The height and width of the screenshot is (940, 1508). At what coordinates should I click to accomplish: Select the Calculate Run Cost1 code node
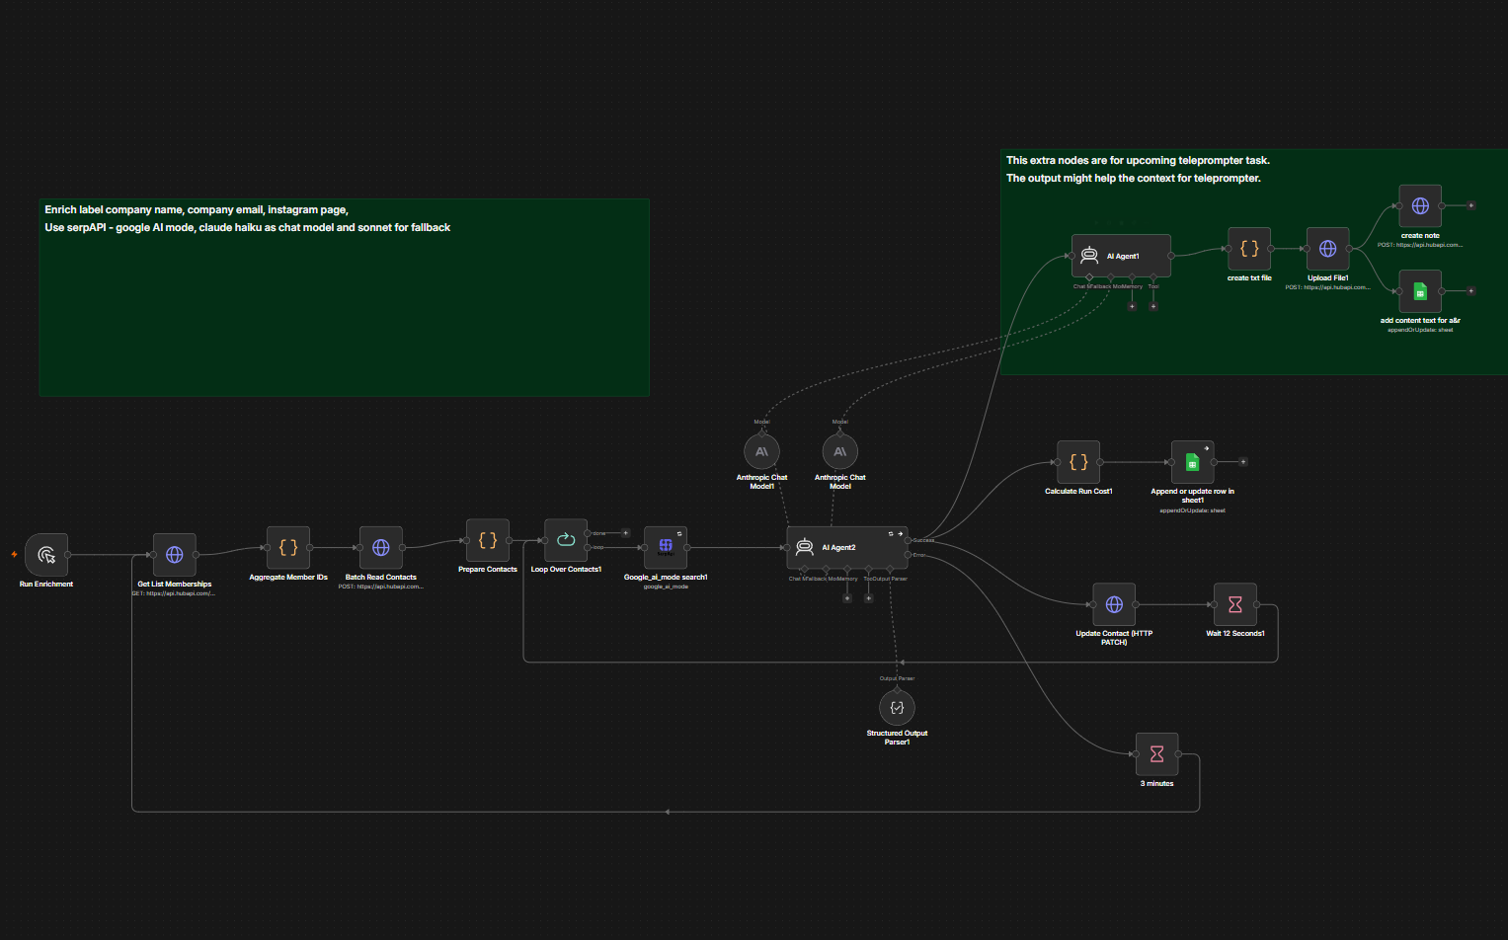click(x=1078, y=462)
